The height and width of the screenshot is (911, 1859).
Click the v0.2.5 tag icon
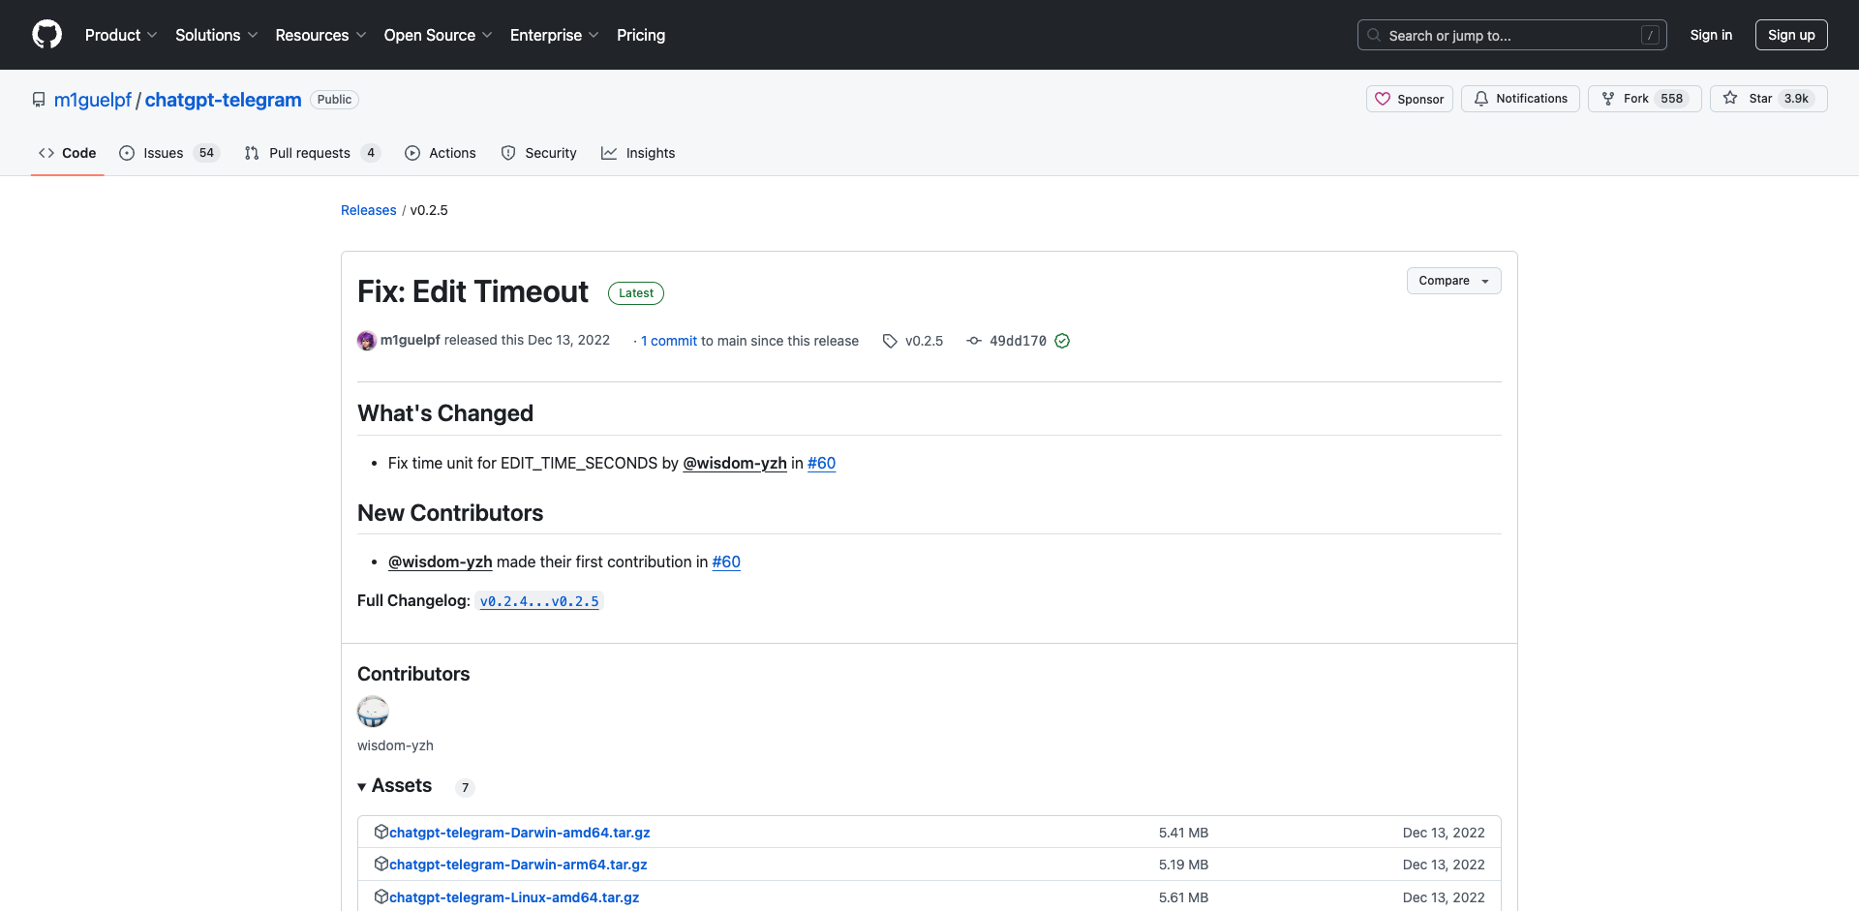890,341
